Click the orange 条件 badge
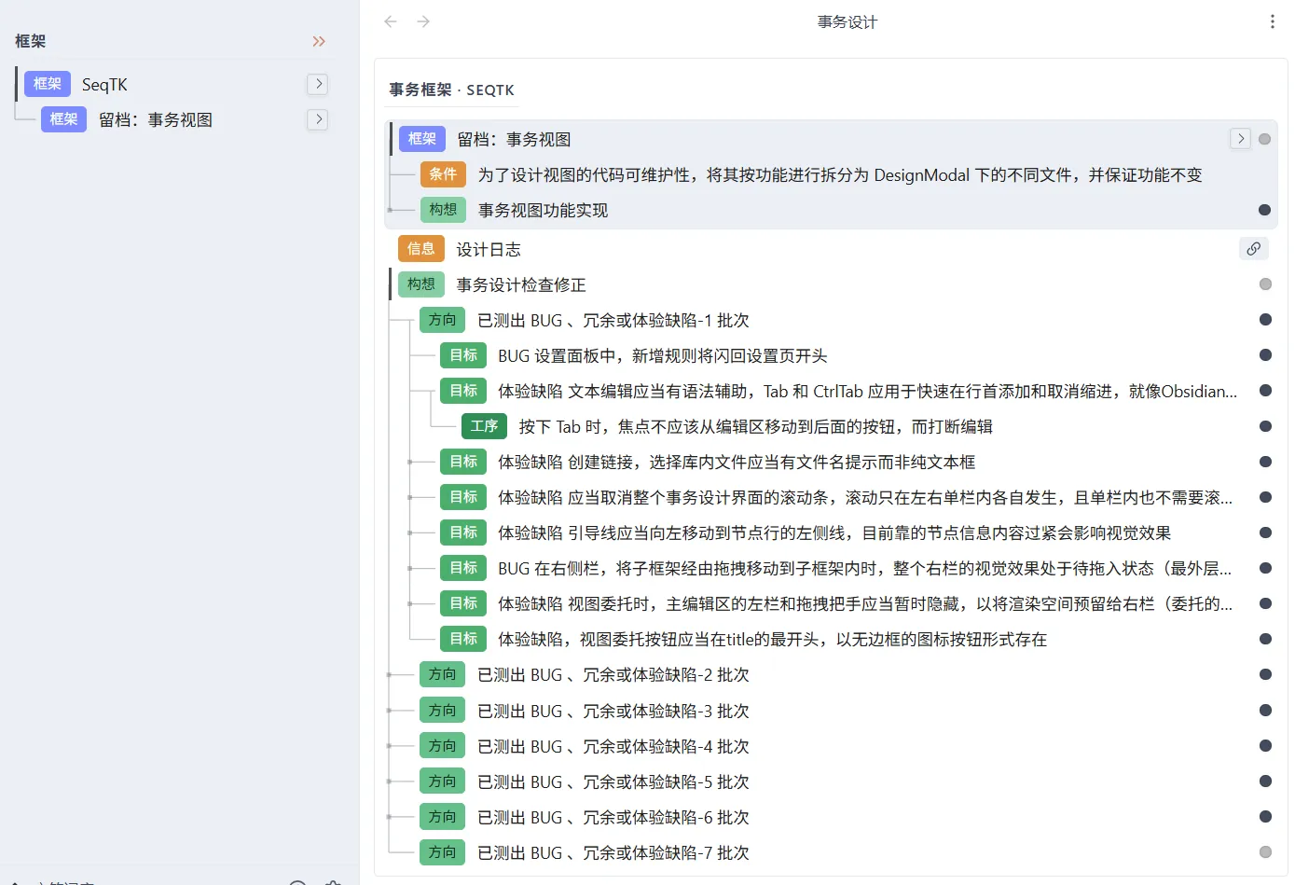 tap(443, 174)
